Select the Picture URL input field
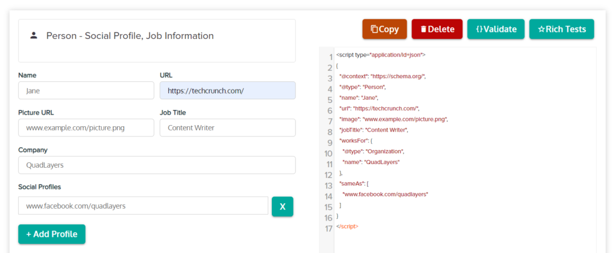 [x=86, y=128]
